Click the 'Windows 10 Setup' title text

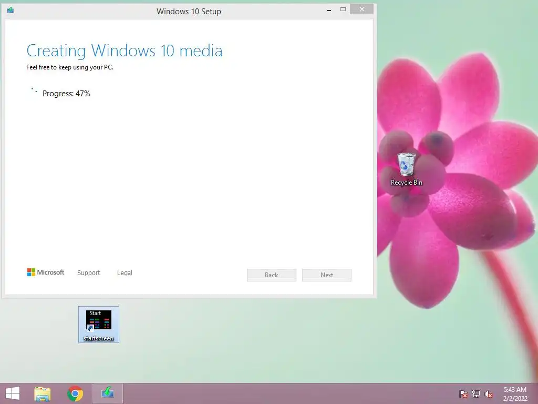pos(189,12)
